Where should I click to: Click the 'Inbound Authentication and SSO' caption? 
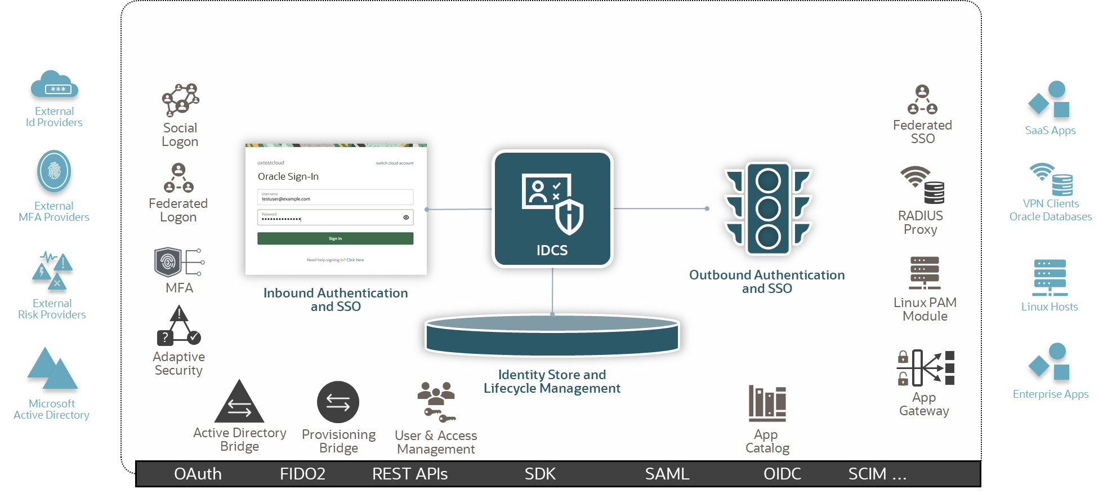coord(336,300)
